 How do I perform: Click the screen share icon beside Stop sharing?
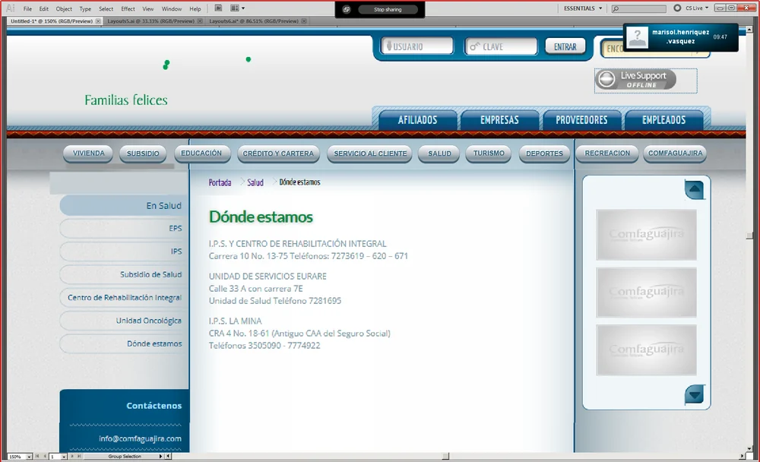tap(347, 9)
